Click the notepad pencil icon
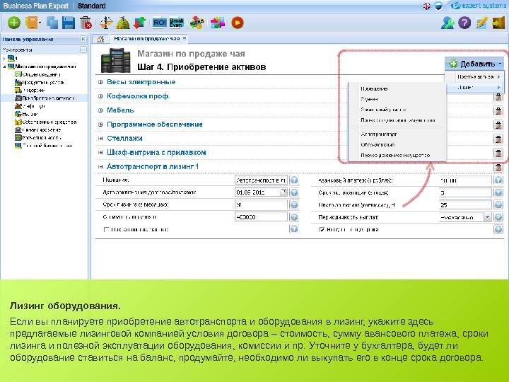The height and width of the screenshot is (382, 509). 481,23
